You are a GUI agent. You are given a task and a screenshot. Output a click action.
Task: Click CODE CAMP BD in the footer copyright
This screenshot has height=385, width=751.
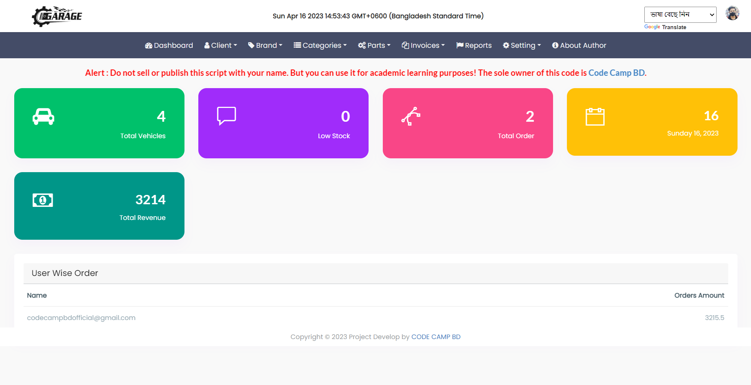click(x=436, y=336)
